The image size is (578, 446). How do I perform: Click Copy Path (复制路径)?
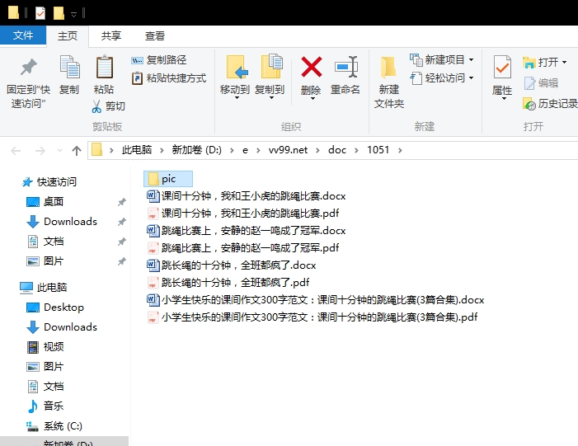159,60
